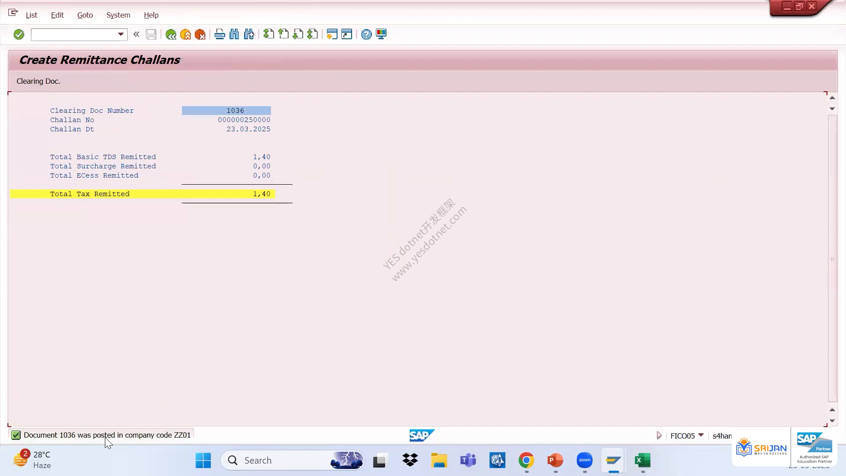Click the green Back arrow icon
The width and height of the screenshot is (846, 476).
pyautogui.click(x=171, y=34)
